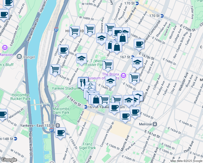
Task: Open the shopping cart marker on E 165th St
Action: click(x=134, y=78)
